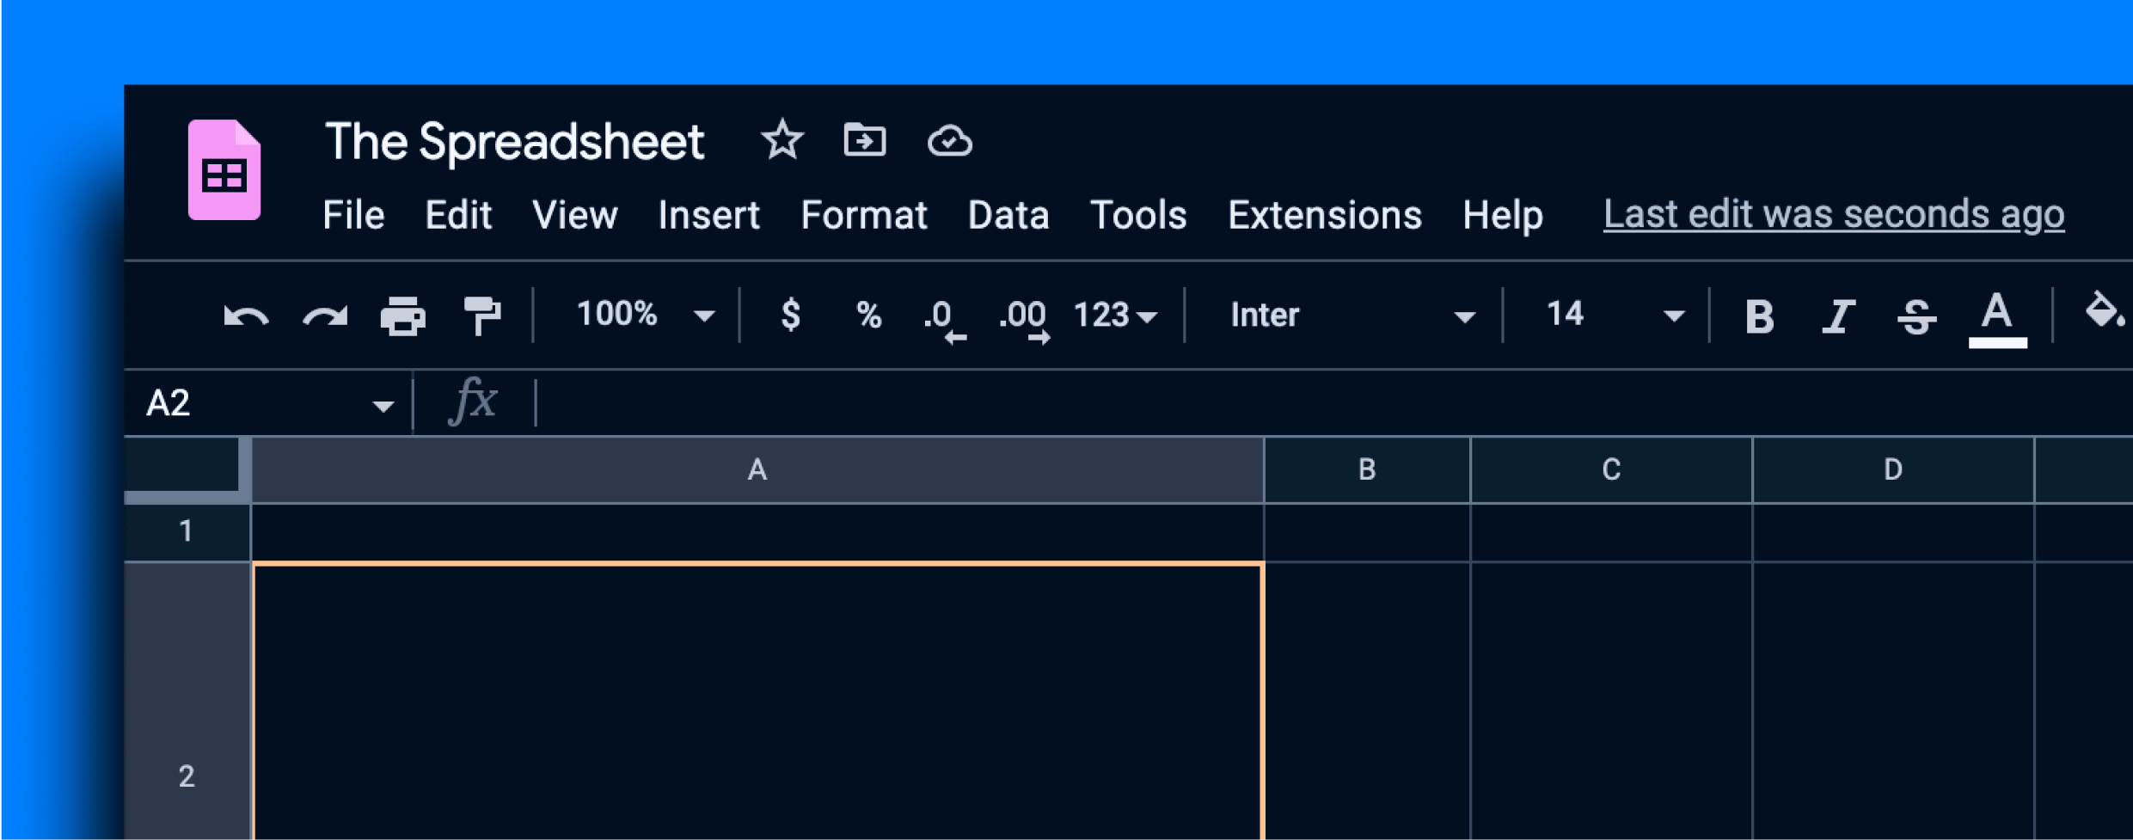The height and width of the screenshot is (840, 2133).
Task: Format as percent button
Action: (868, 316)
